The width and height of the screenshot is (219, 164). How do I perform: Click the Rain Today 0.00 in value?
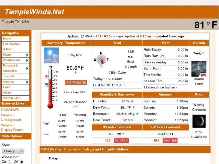183,50
